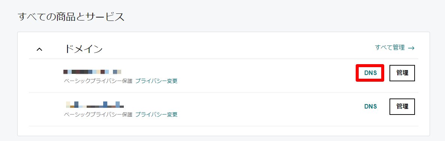This screenshot has width=445, height=141.
Task: Click the arrow icon beside すべて管理
Action: (x=411, y=48)
